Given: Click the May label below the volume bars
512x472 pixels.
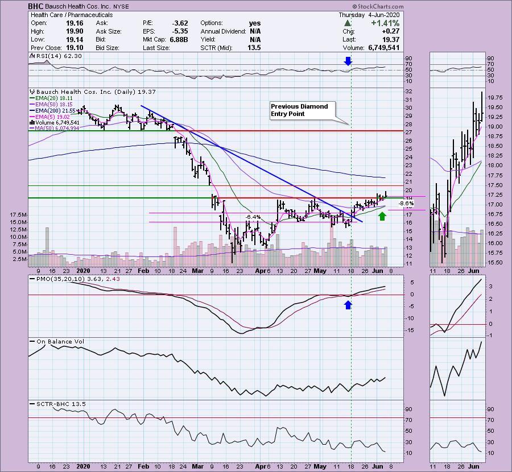Looking at the screenshot, I should point(320,271).
